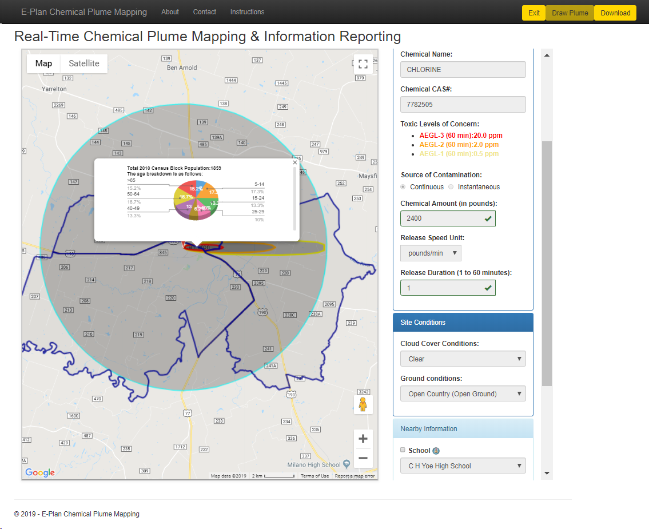Click the Milano High School map marker
This screenshot has height=529, width=649.
point(347,464)
